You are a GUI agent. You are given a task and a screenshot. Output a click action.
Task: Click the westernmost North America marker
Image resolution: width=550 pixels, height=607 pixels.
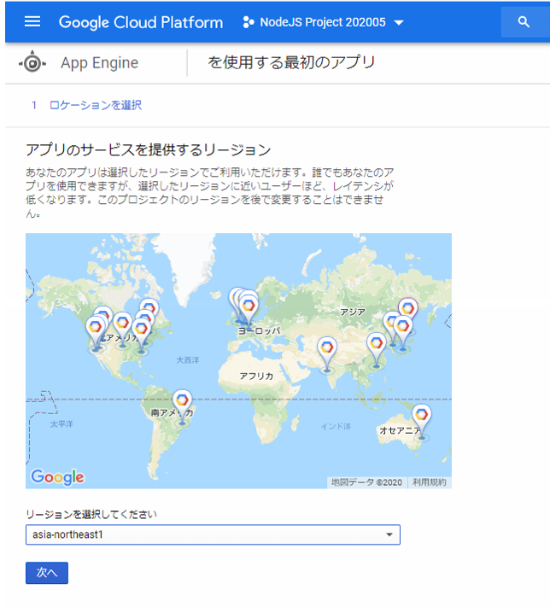96,328
